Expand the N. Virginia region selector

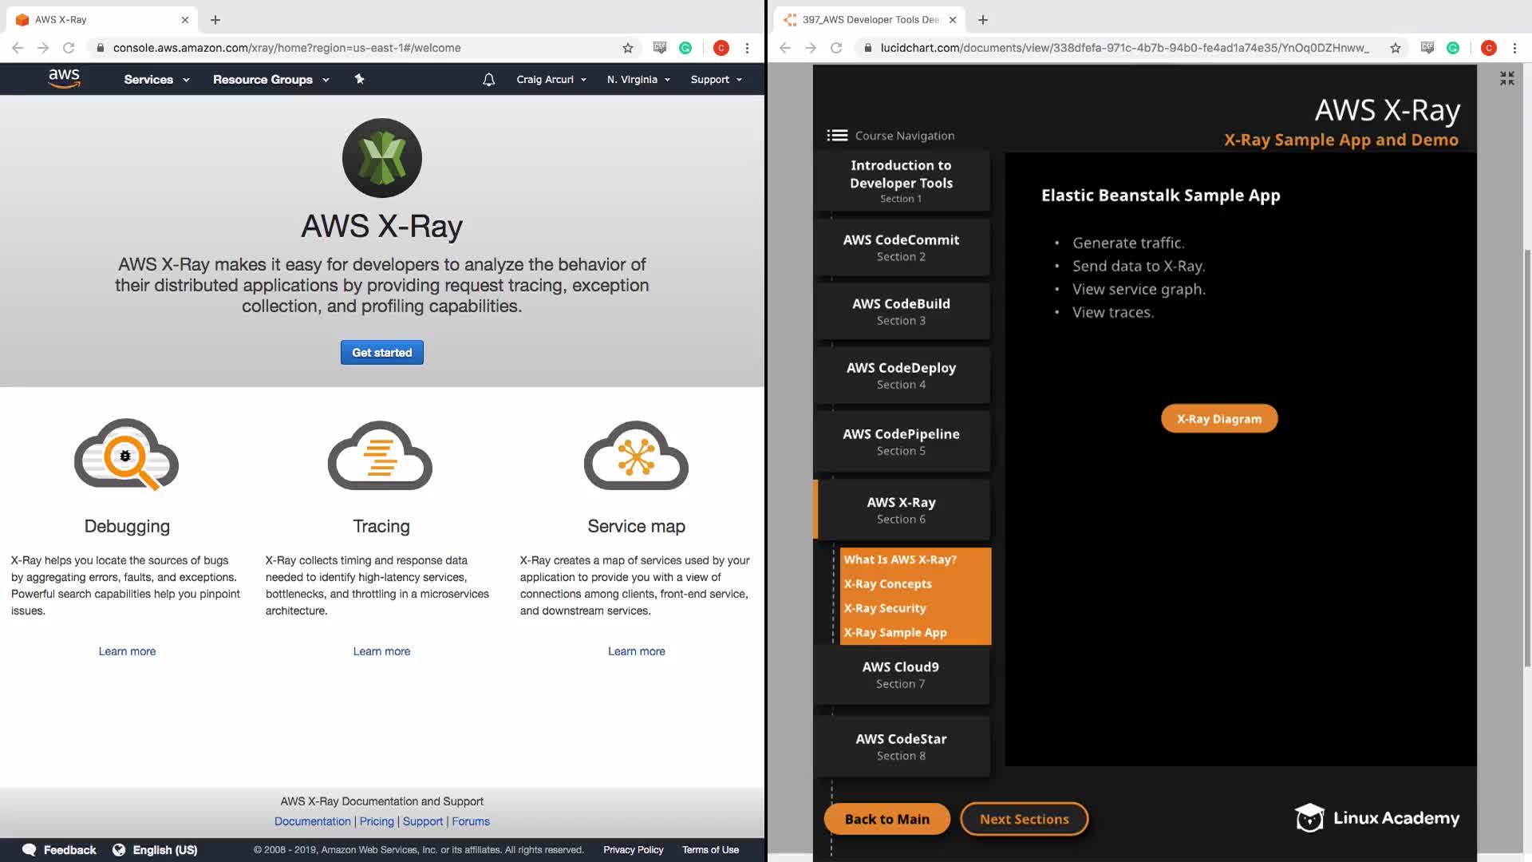(x=638, y=80)
